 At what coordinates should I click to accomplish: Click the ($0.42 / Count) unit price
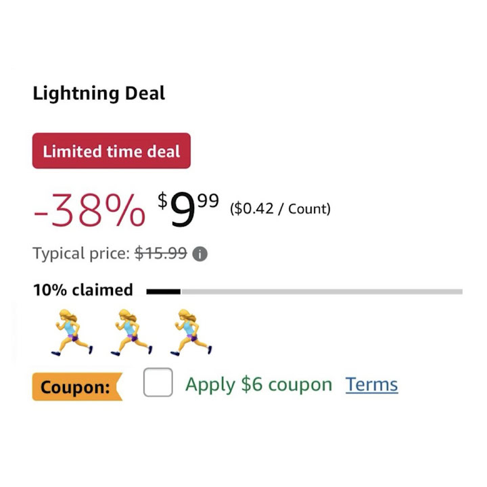(x=280, y=208)
